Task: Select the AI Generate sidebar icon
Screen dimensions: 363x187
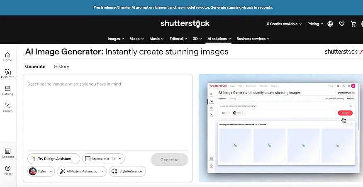Action: pyautogui.click(x=7, y=74)
